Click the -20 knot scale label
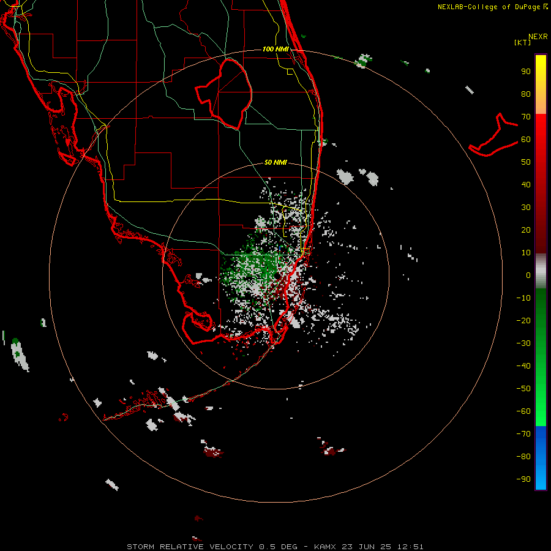This screenshot has height=551, width=551. (x=523, y=321)
